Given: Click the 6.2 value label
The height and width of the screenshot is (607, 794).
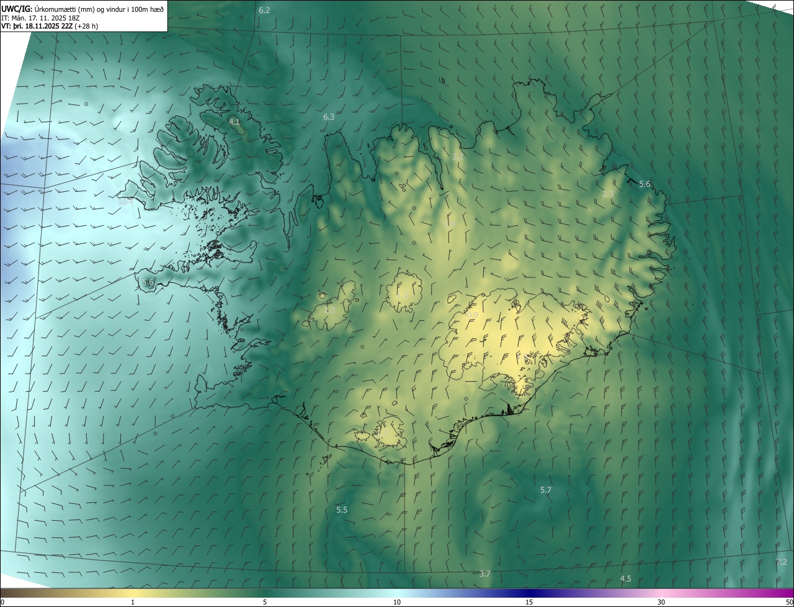Looking at the screenshot, I should pyautogui.click(x=264, y=11).
